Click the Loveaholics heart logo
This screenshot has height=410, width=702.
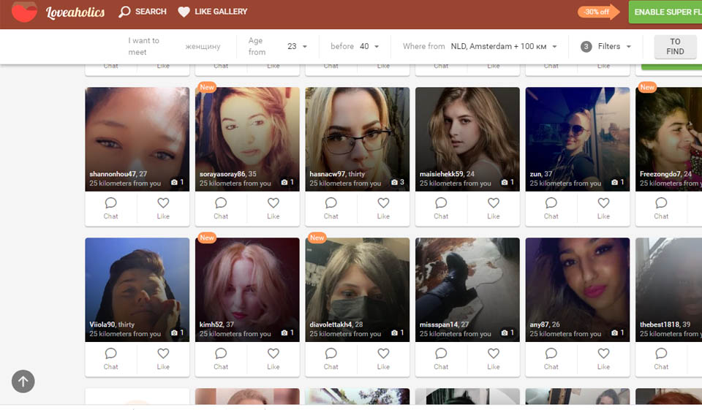(x=24, y=12)
